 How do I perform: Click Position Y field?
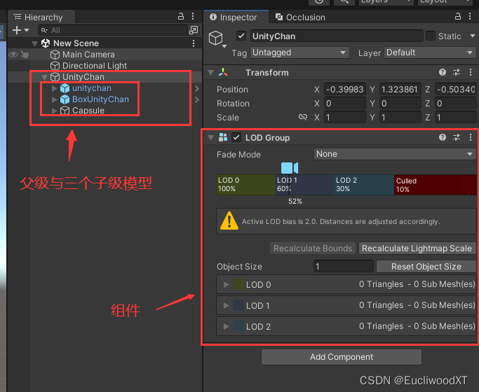tap(400, 90)
